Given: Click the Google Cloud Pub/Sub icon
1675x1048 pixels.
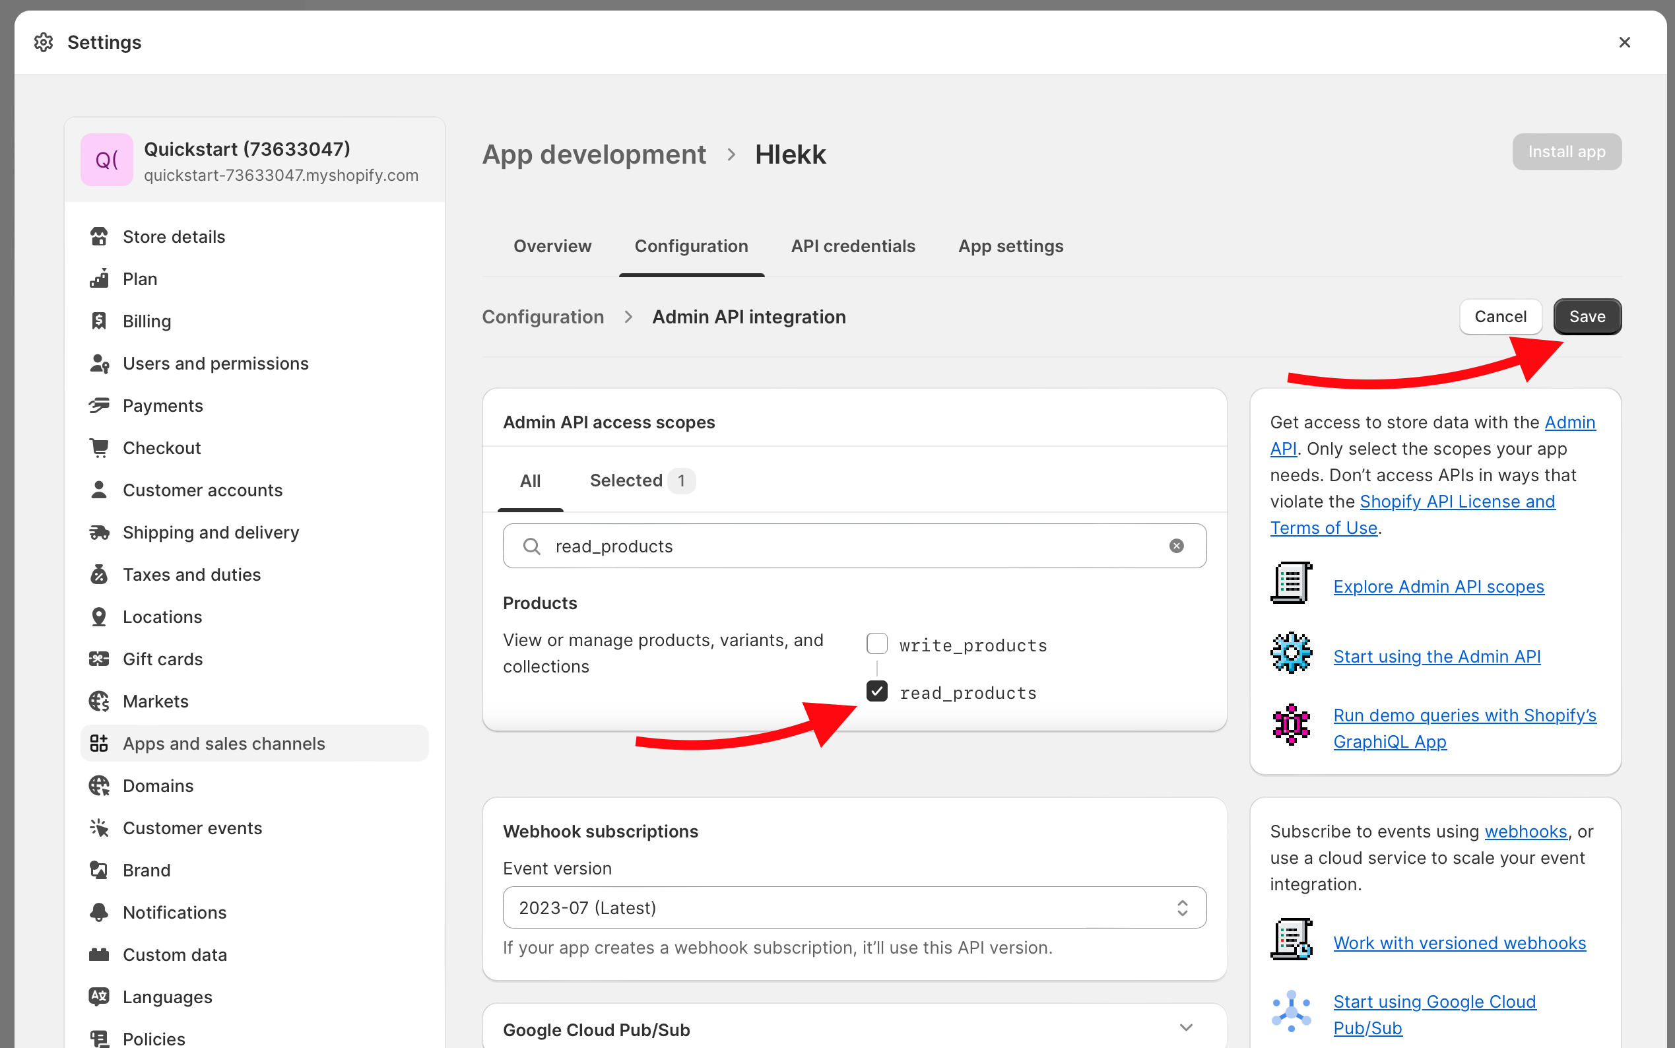Looking at the screenshot, I should coord(1291,1010).
